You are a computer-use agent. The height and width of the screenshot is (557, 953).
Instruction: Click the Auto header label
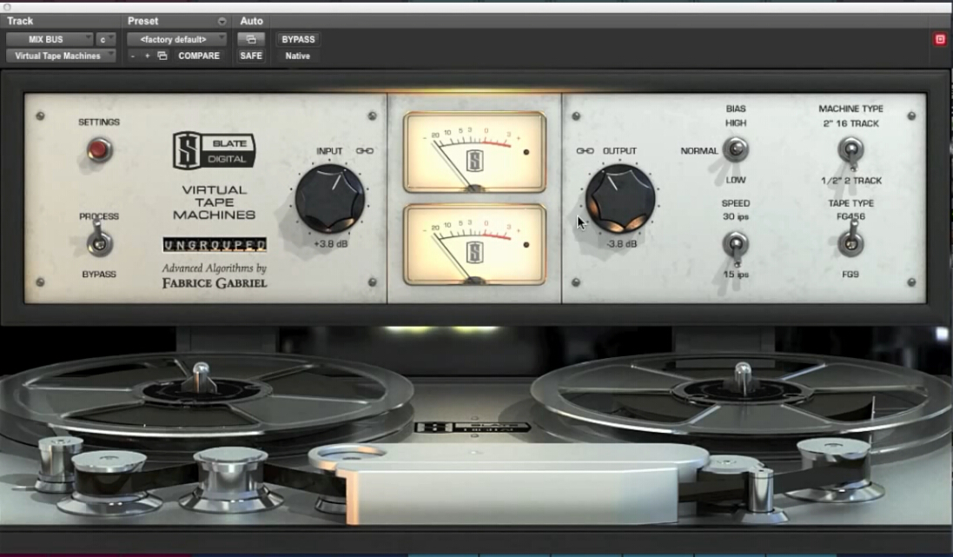tap(251, 21)
